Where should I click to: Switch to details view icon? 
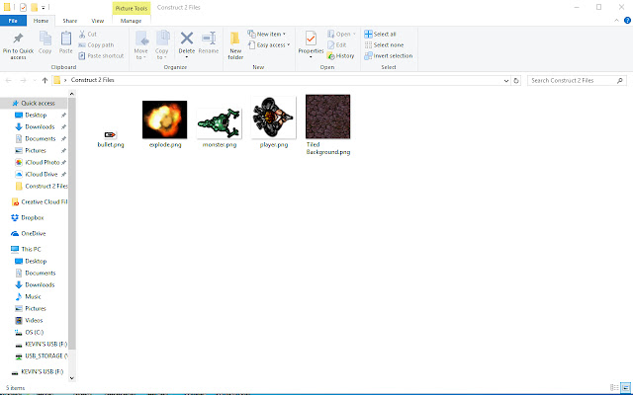tap(614, 388)
